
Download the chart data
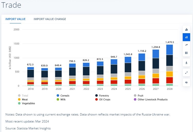186,63
